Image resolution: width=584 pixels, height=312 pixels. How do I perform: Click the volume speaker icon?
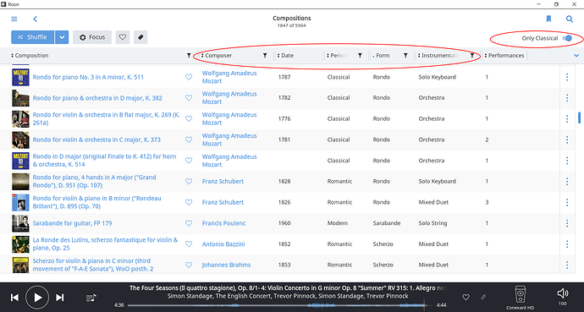(562, 293)
